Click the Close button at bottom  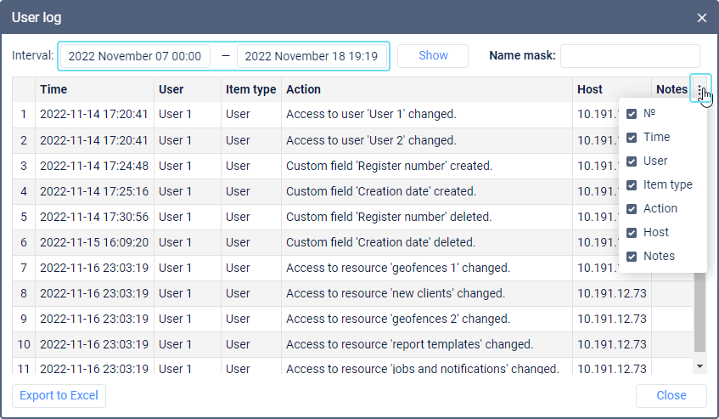click(x=671, y=395)
